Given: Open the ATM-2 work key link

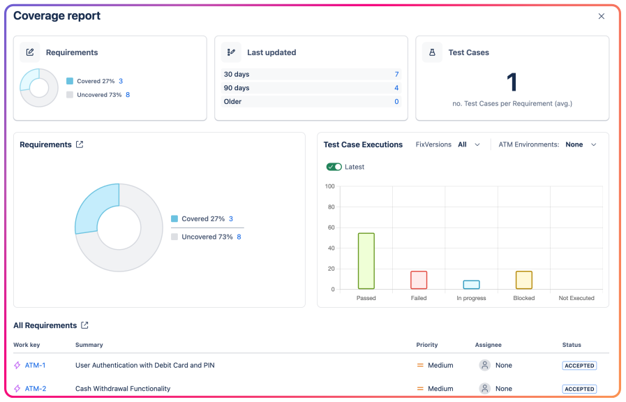Looking at the screenshot, I should click(x=35, y=389).
